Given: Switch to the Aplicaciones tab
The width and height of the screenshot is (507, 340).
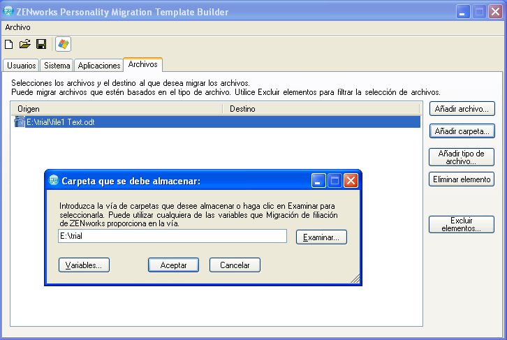Looking at the screenshot, I should pos(99,66).
